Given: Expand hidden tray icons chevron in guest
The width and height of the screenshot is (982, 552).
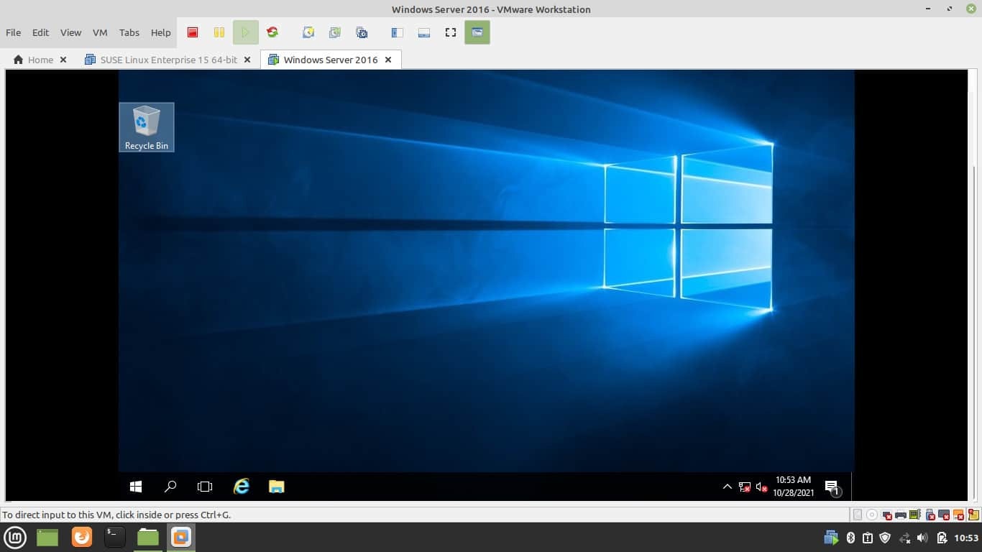Looking at the screenshot, I should 727,487.
